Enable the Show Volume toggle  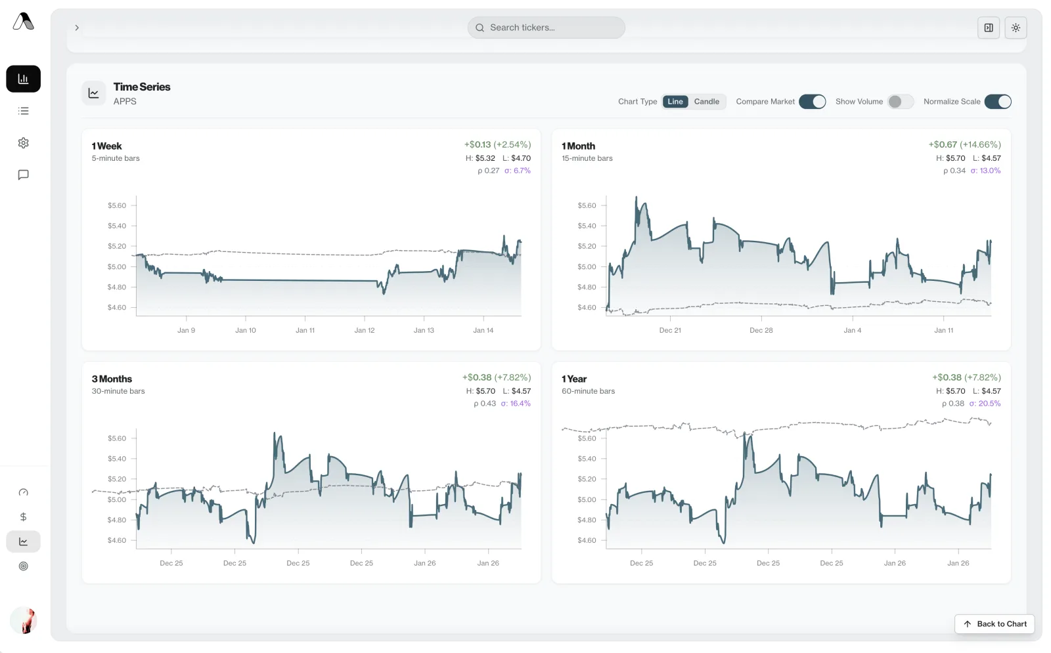click(x=900, y=102)
